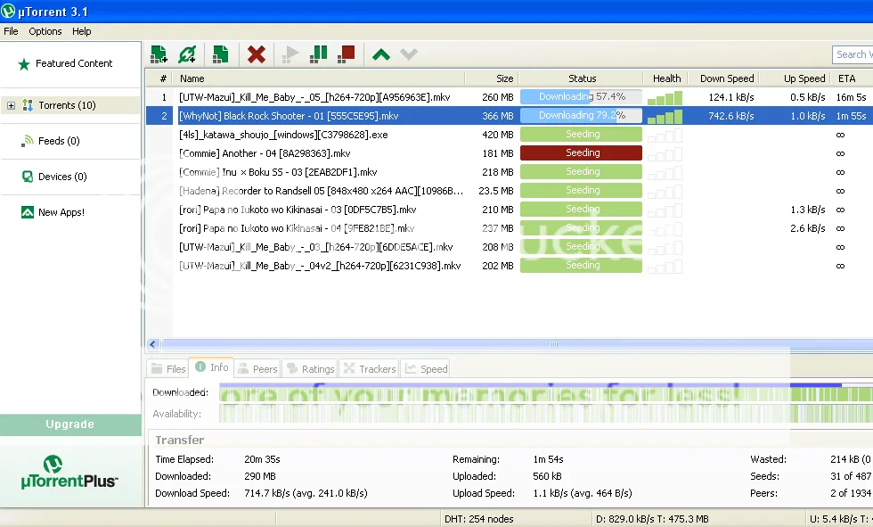This screenshot has width=873, height=527.
Task: Click the Search input field
Action: tap(853, 54)
